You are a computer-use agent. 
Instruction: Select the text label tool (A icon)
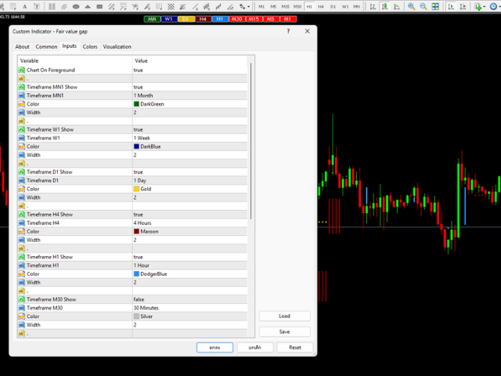pyautogui.click(x=25, y=7)
